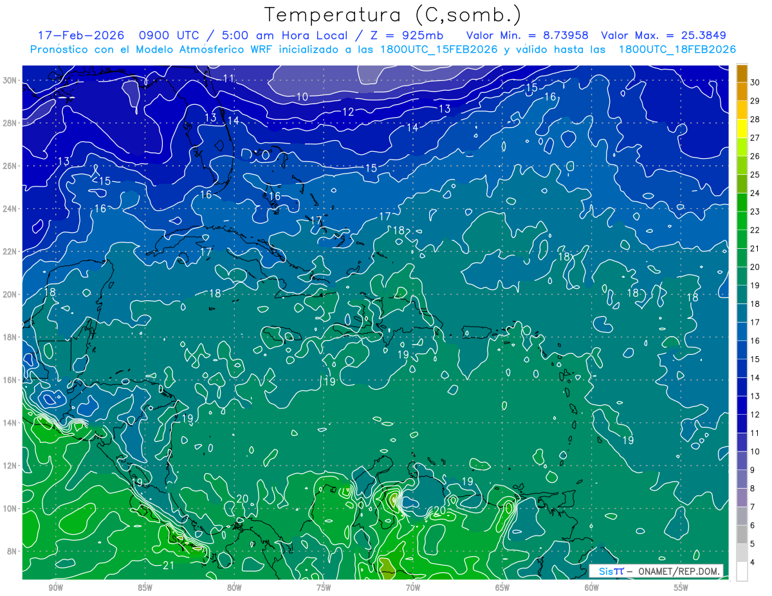
Task: Click the 'ONAMET/REP.DOM.' credit label
Action: tap(679, 571)
